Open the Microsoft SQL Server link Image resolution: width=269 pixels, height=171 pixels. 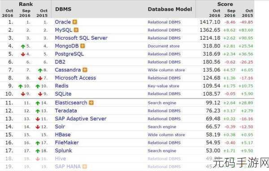click(81, 38)
